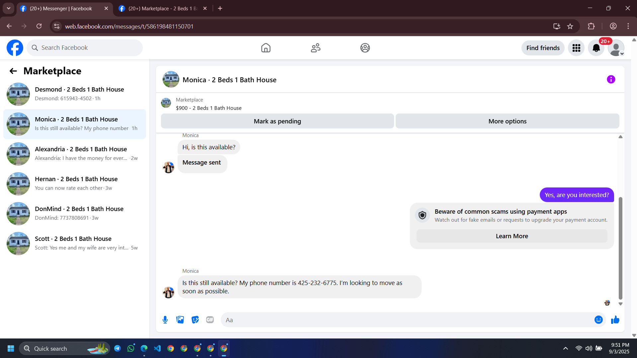Open the notifications bell

pyautogui.click(x=596, y=48)
